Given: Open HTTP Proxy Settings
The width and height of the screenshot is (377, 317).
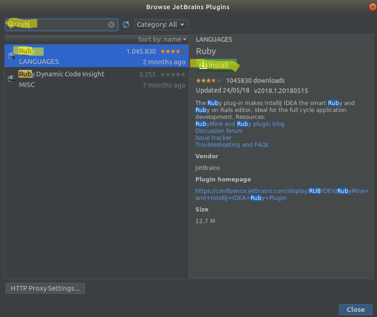Looking at the screenshot, I should (45, 288).
